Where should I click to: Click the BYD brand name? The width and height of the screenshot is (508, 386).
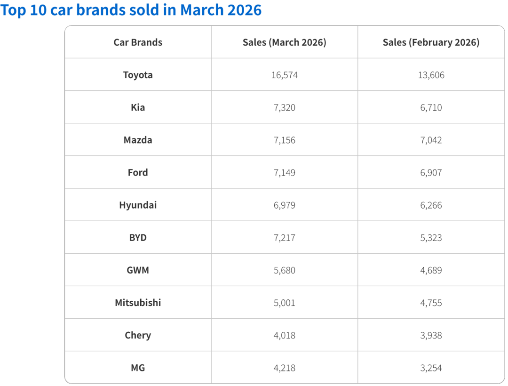click(138, 237)
